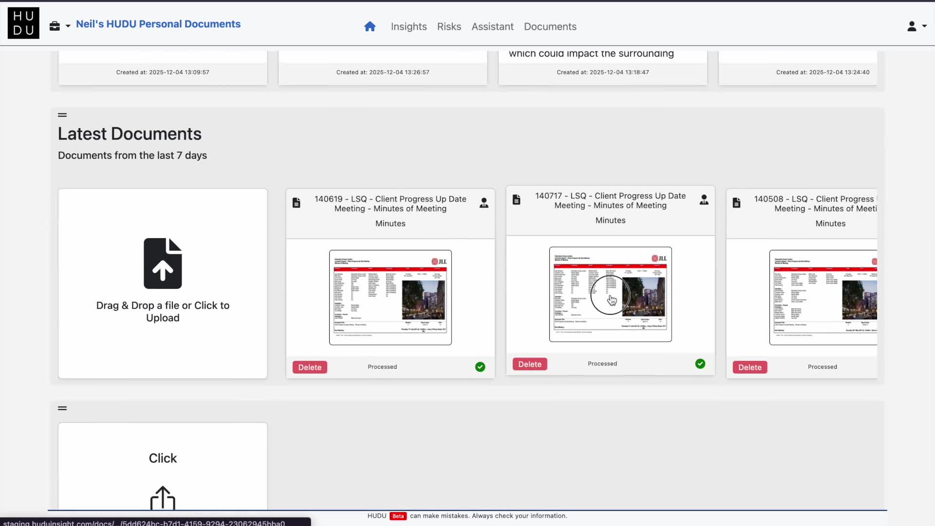Click the file upload icon in the drop zone

163,263
